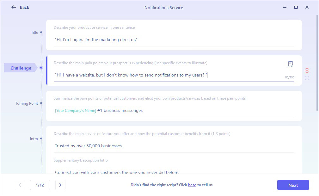Click the Next button
The height and width of the screenshot is (196, 319).
293,185
